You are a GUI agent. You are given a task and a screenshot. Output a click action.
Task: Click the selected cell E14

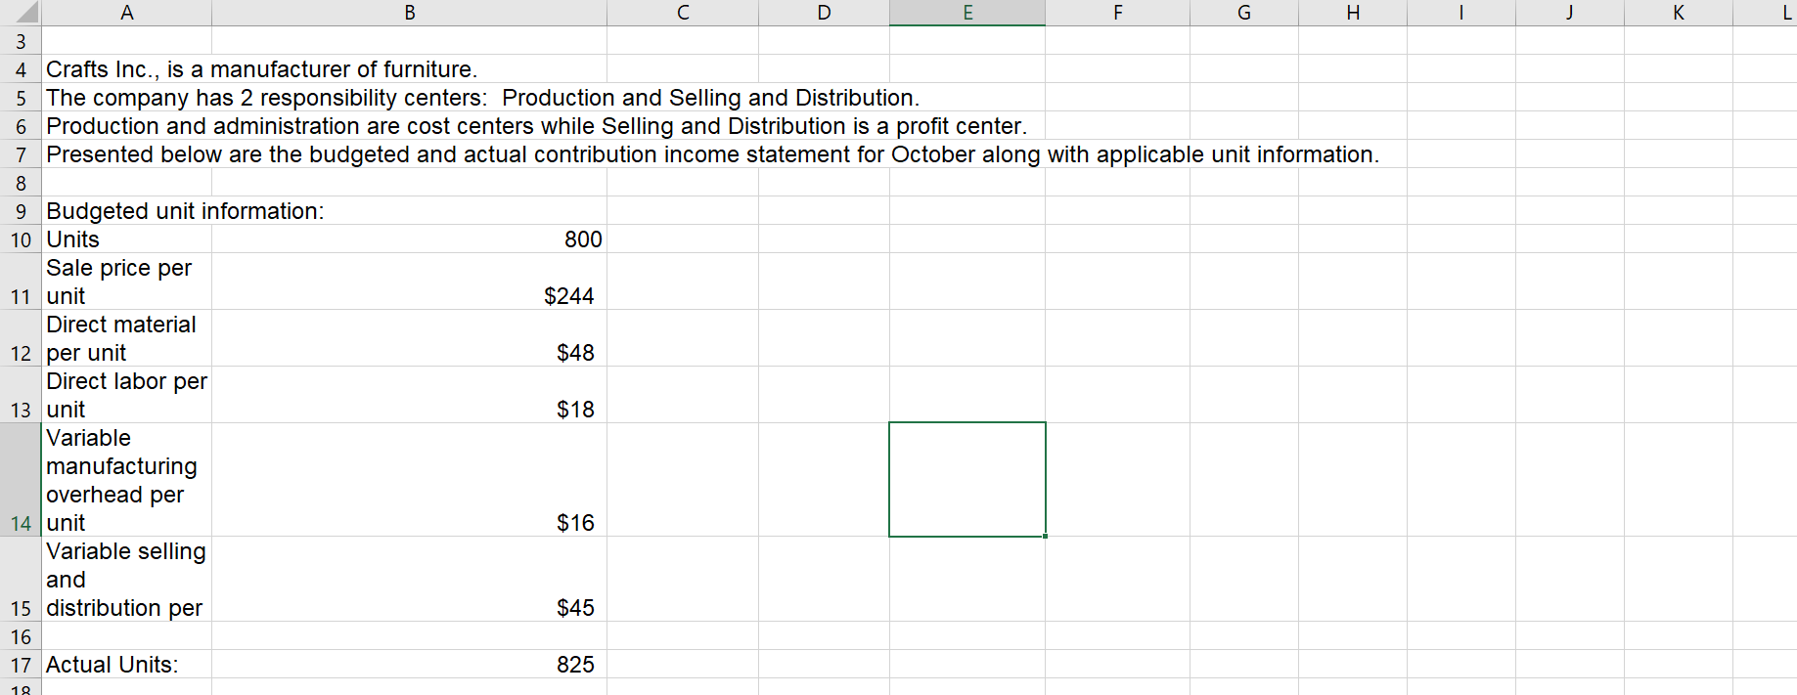click(x=967, y=480)
